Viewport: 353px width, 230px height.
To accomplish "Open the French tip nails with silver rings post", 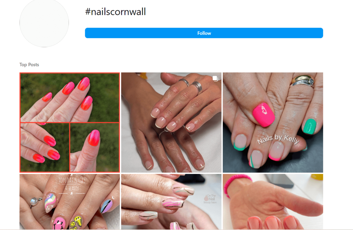I will click(x=171, y=122).
